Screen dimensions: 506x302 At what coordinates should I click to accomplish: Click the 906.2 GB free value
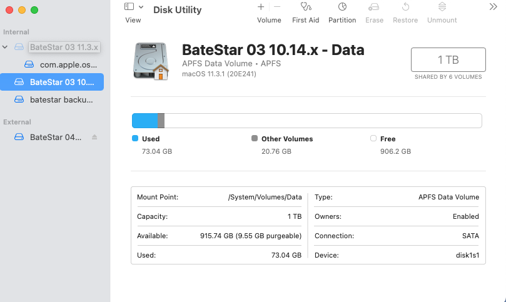(x=395, y=151)
